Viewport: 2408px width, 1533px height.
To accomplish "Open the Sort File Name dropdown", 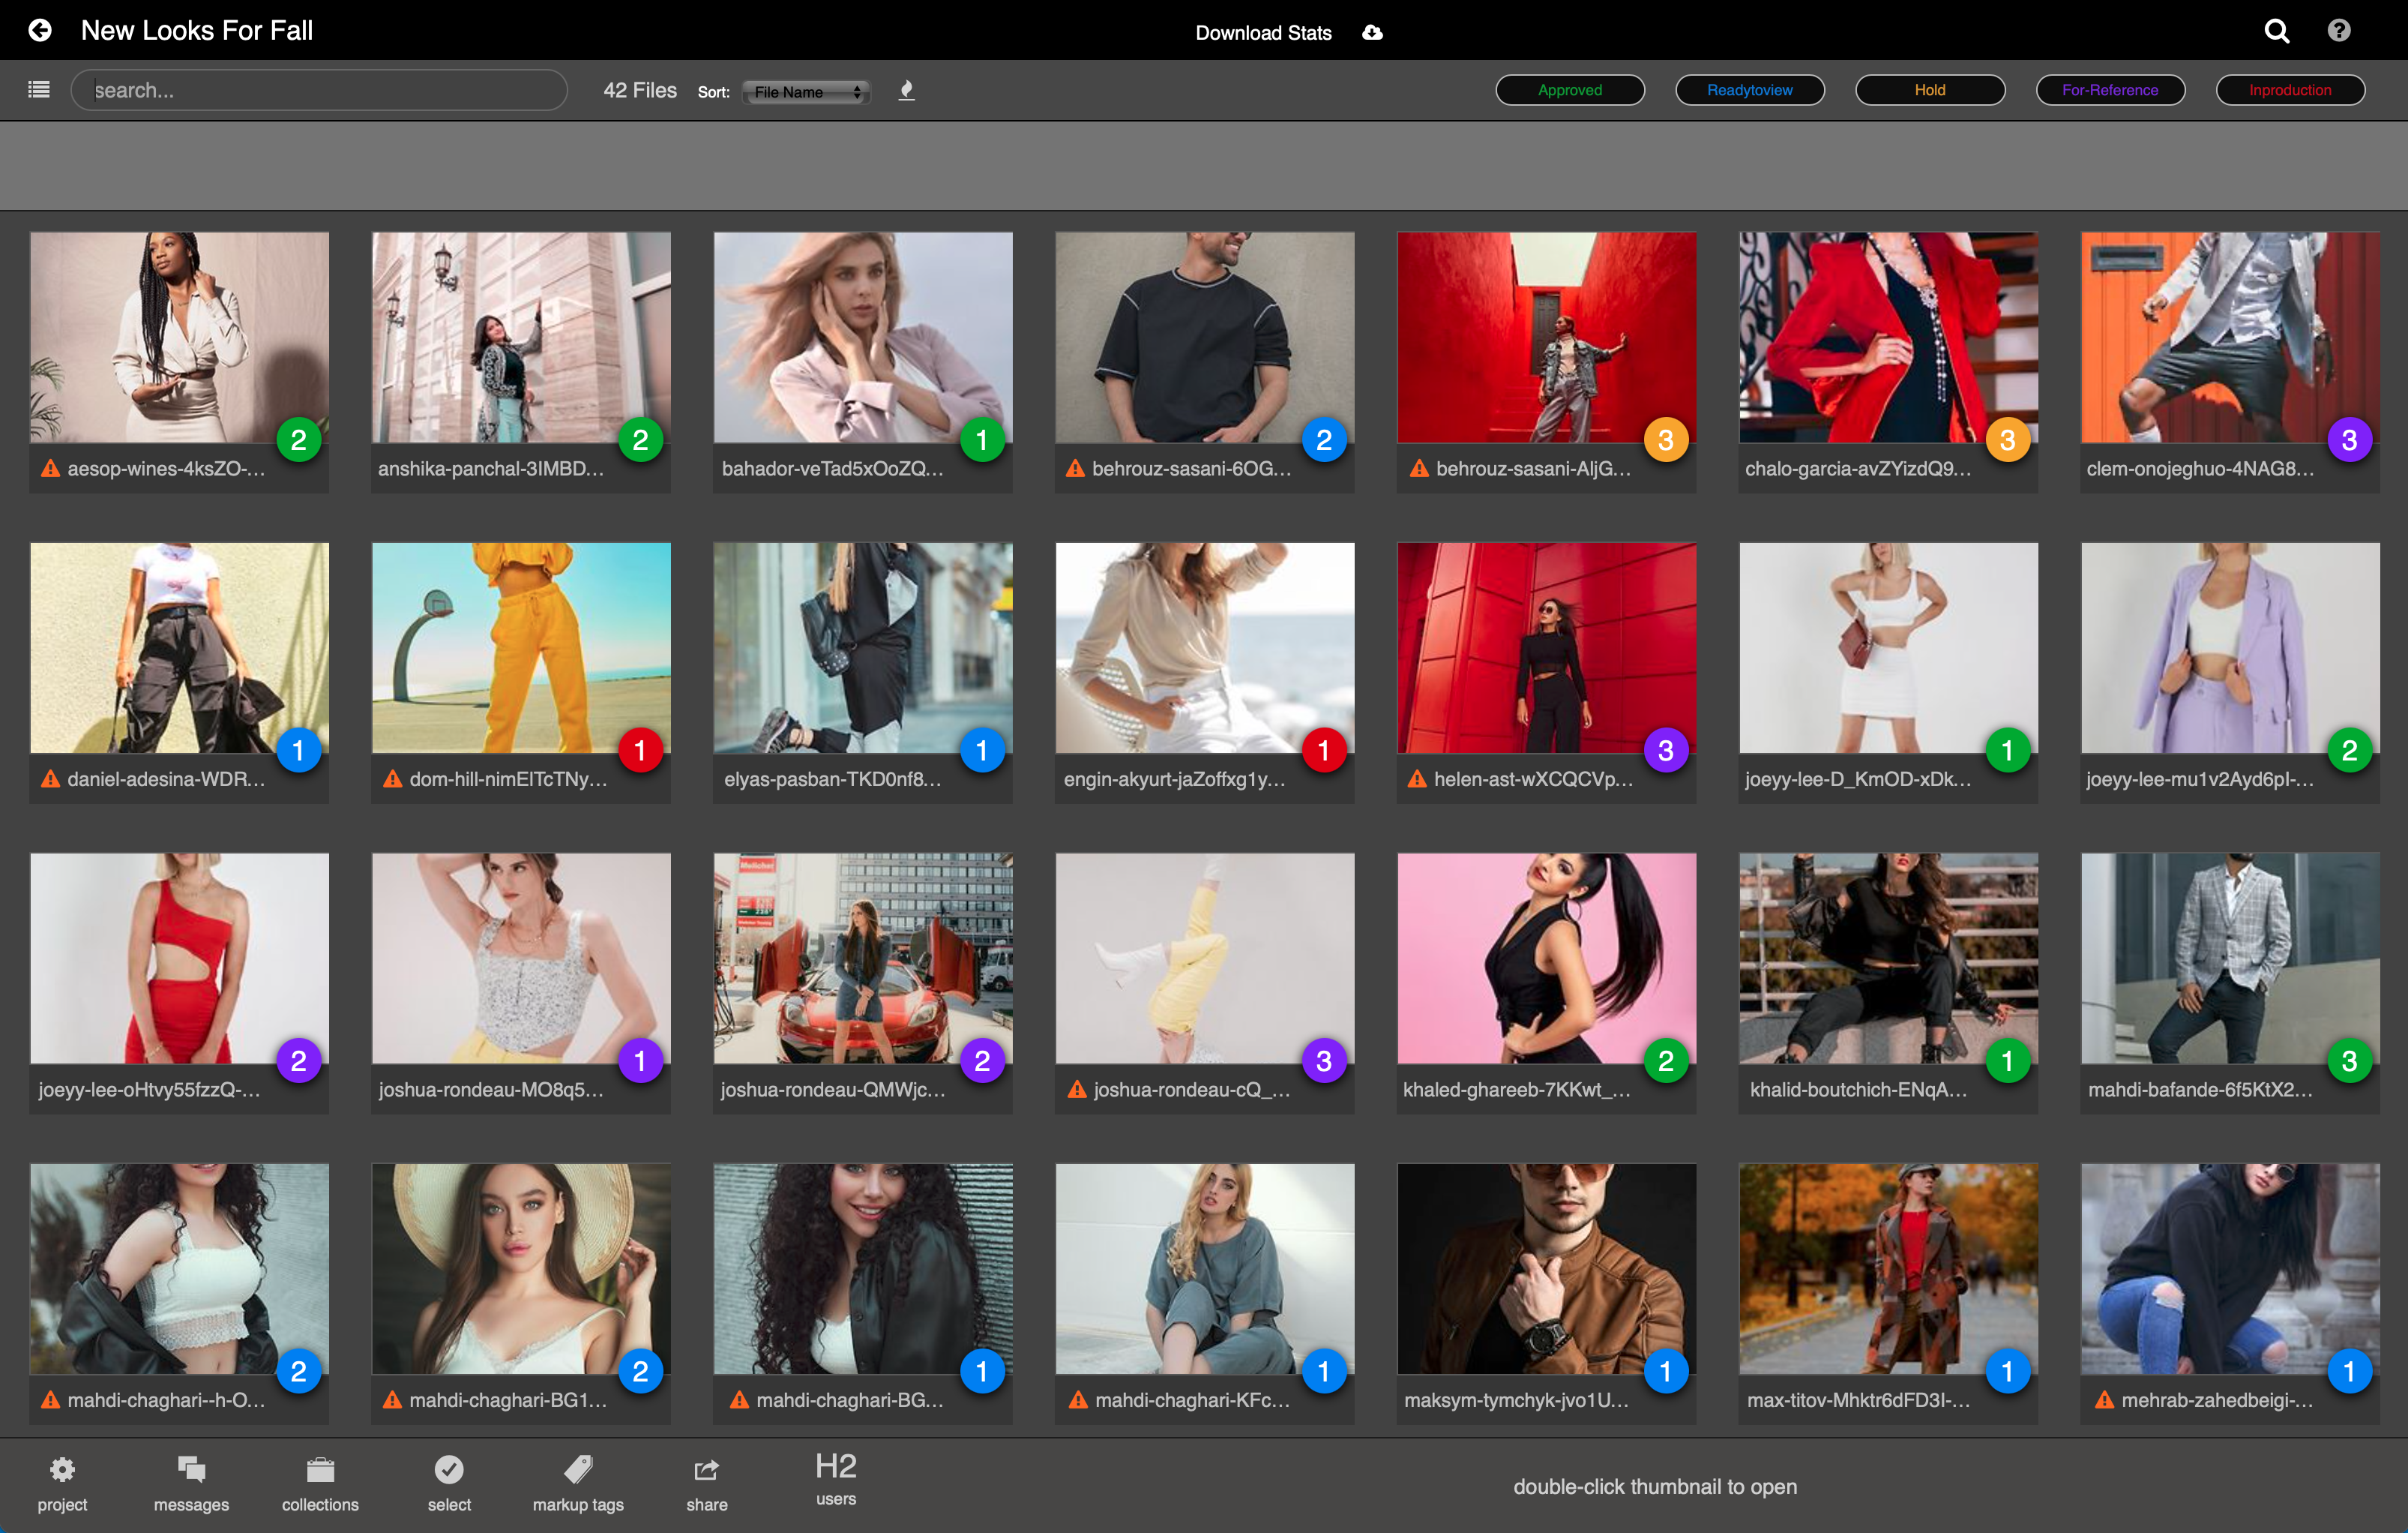I will (x=806, y=91).
